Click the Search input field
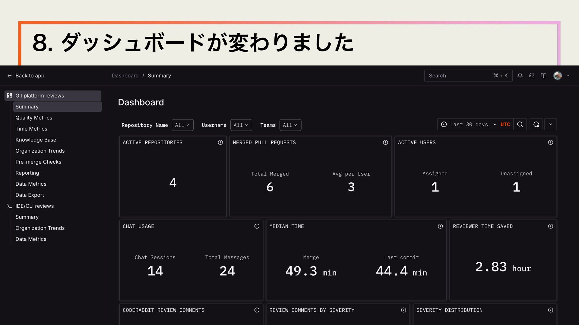 coord(458,76)
